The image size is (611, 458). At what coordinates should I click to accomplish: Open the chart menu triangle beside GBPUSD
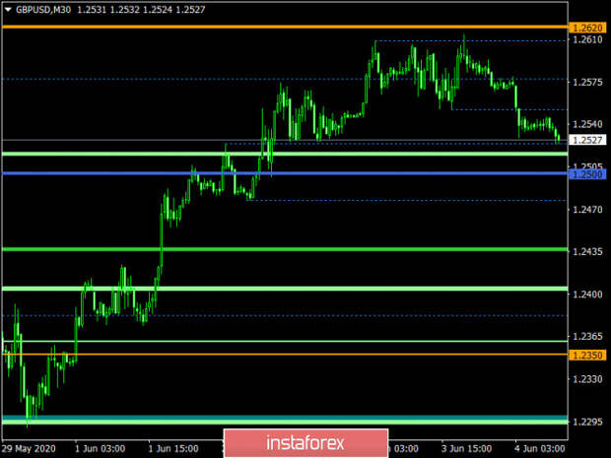click(x=8, y=9)
